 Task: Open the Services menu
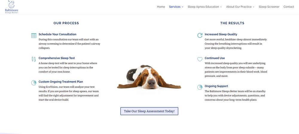point(175,7)
